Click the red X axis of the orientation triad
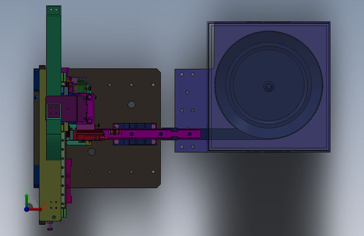 click(35, 209)
